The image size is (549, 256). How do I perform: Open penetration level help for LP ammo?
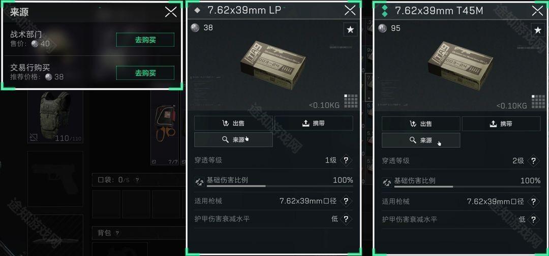pos(346,161)
